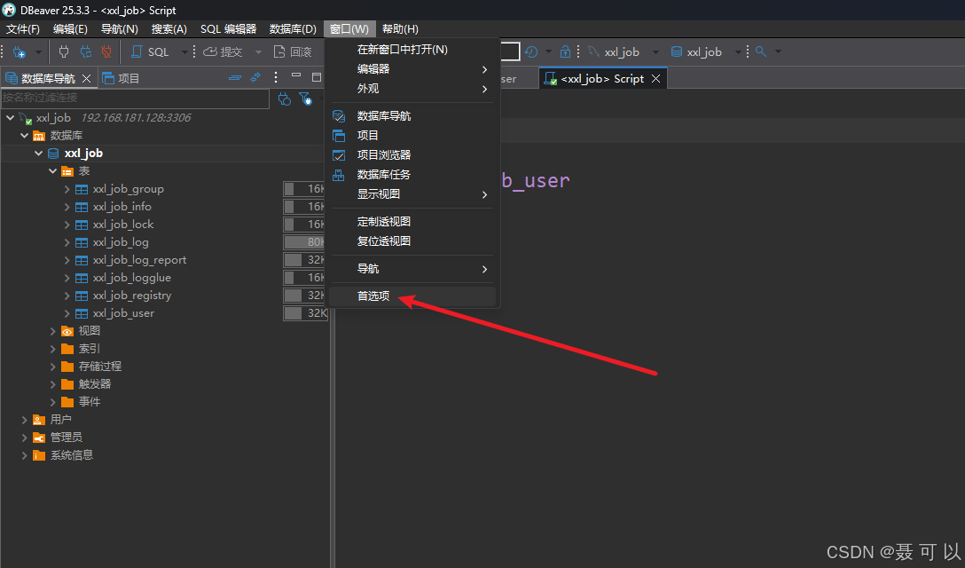
Task: Open the dropdown arrow next to SQL button
Action: coord(184,52)
